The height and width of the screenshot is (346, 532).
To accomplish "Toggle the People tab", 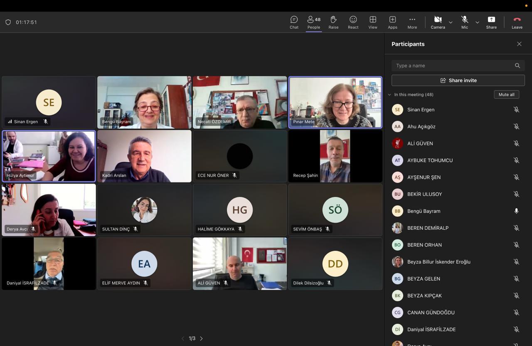I will click(x=314, y=22).
